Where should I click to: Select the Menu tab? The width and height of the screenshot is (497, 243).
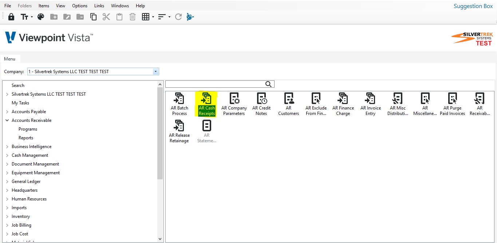point(10,59)
